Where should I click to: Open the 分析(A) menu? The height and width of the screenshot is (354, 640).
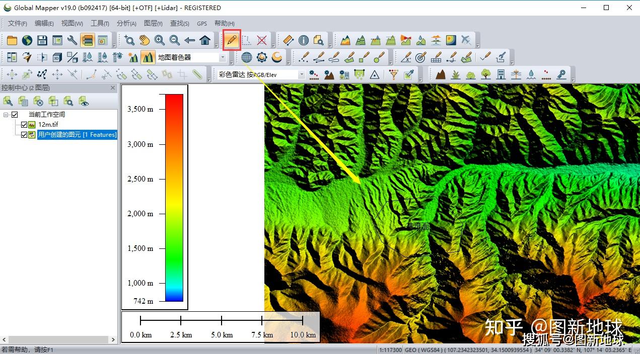click(x=126, y=23)
